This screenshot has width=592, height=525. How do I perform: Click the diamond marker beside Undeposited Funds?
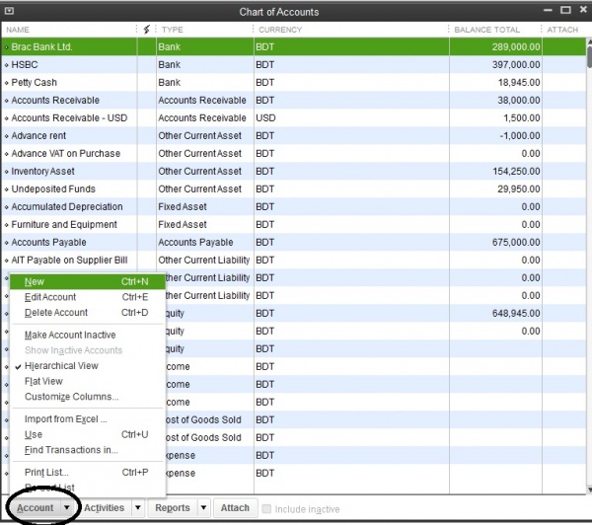pyautogui.click(x=6, y=189)
